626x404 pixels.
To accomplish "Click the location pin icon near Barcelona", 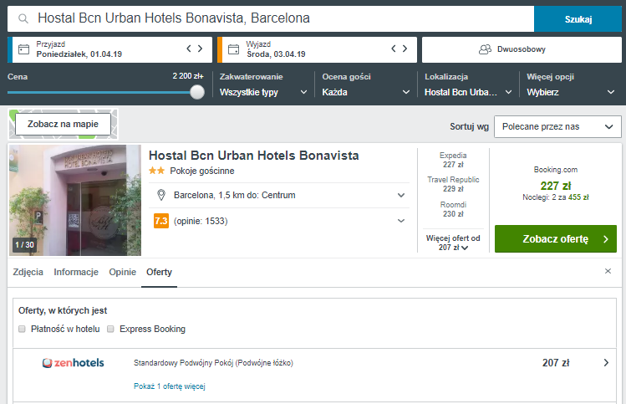I will (161, 195).
